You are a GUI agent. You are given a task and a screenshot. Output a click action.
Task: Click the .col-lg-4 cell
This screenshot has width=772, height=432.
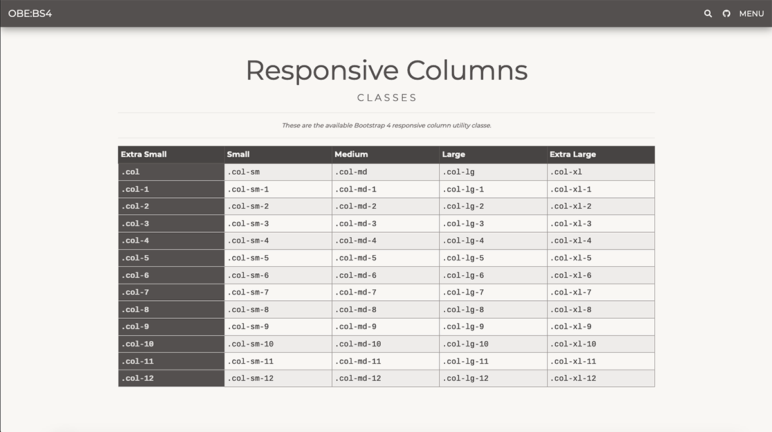[x=493, y=240]
